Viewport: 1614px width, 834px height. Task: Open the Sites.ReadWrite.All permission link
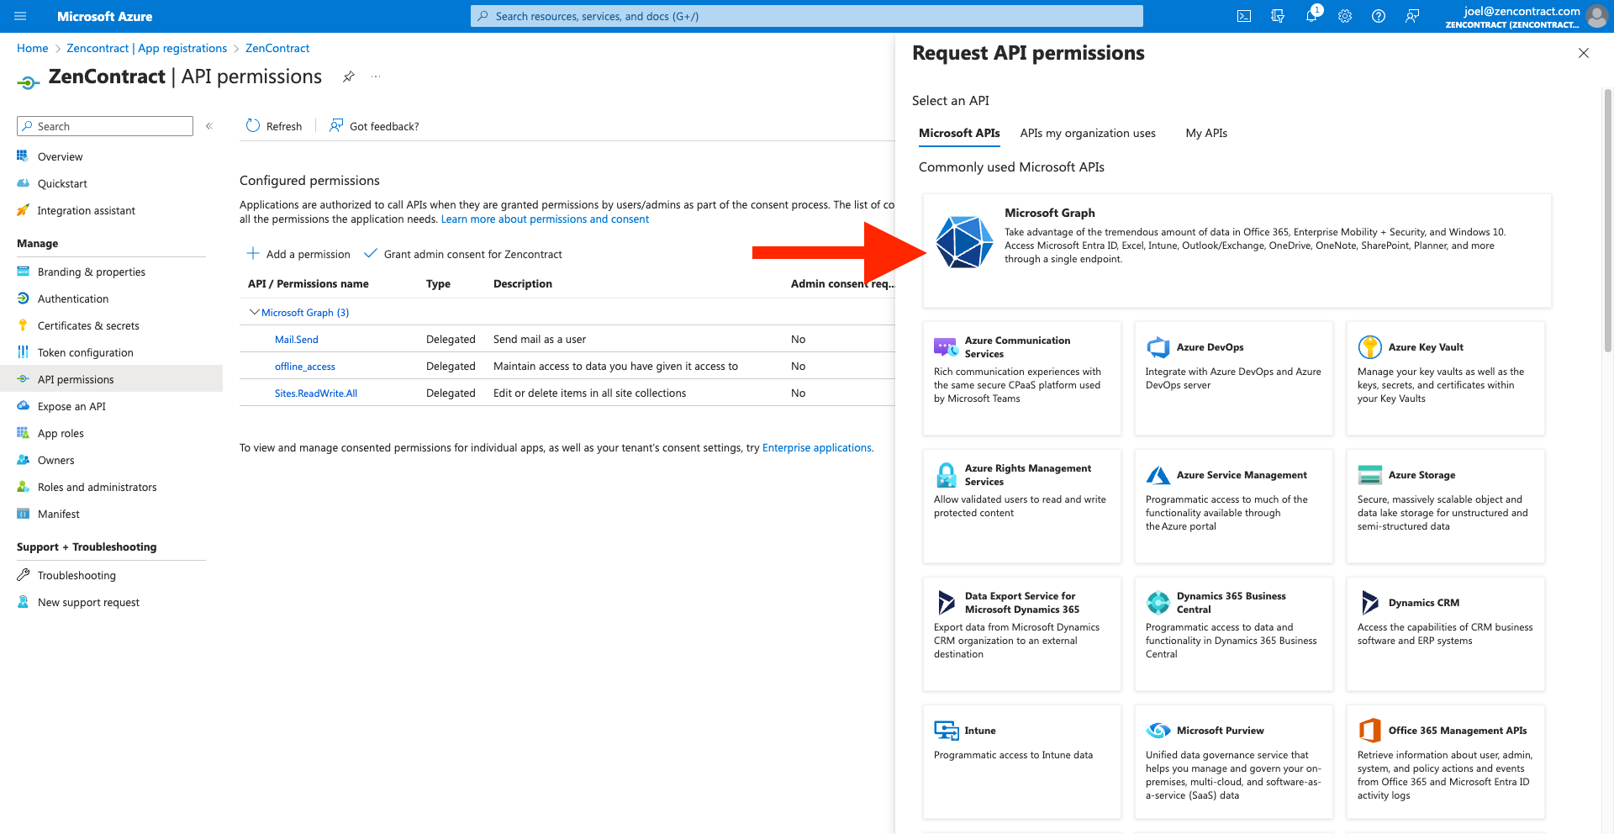[x=316, y=393]
